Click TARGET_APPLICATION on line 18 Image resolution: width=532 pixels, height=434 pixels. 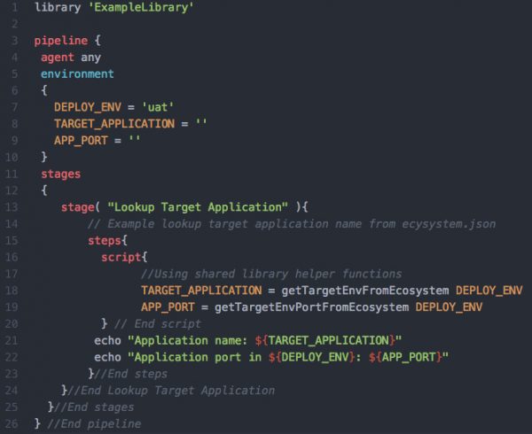coord(201,291)
